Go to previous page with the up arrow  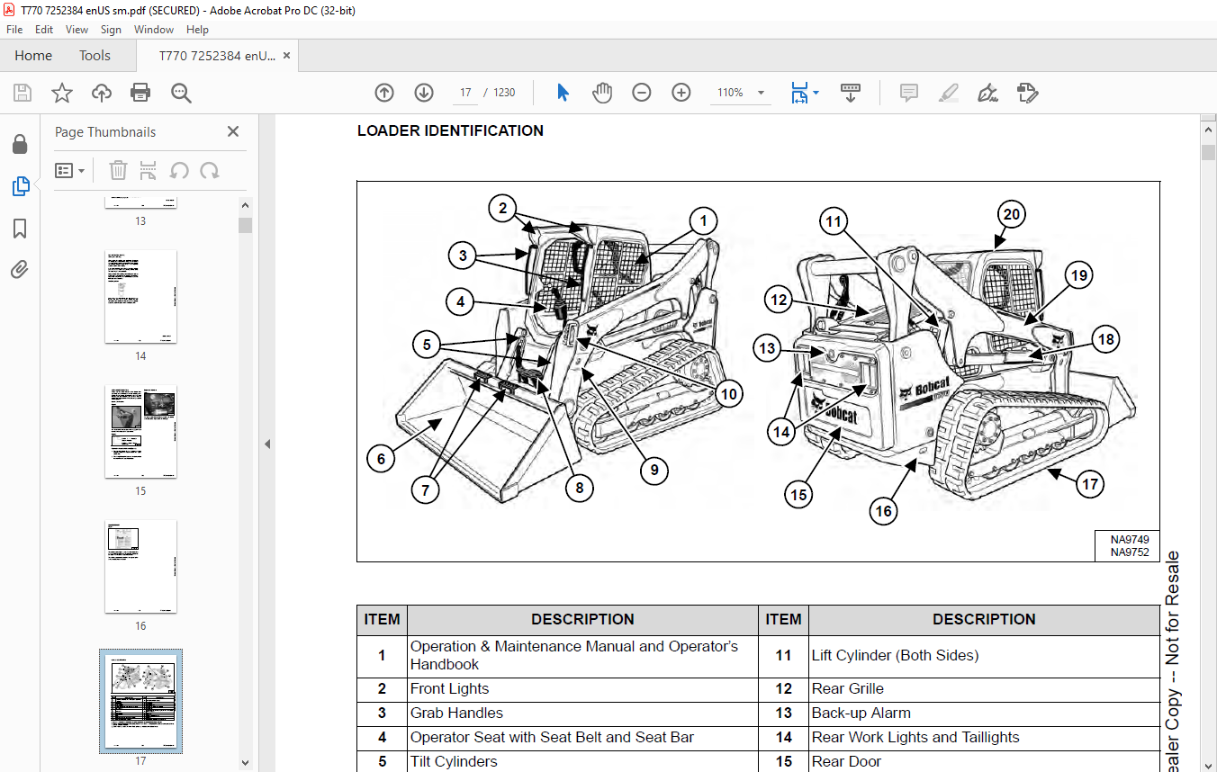click(384, 93)
